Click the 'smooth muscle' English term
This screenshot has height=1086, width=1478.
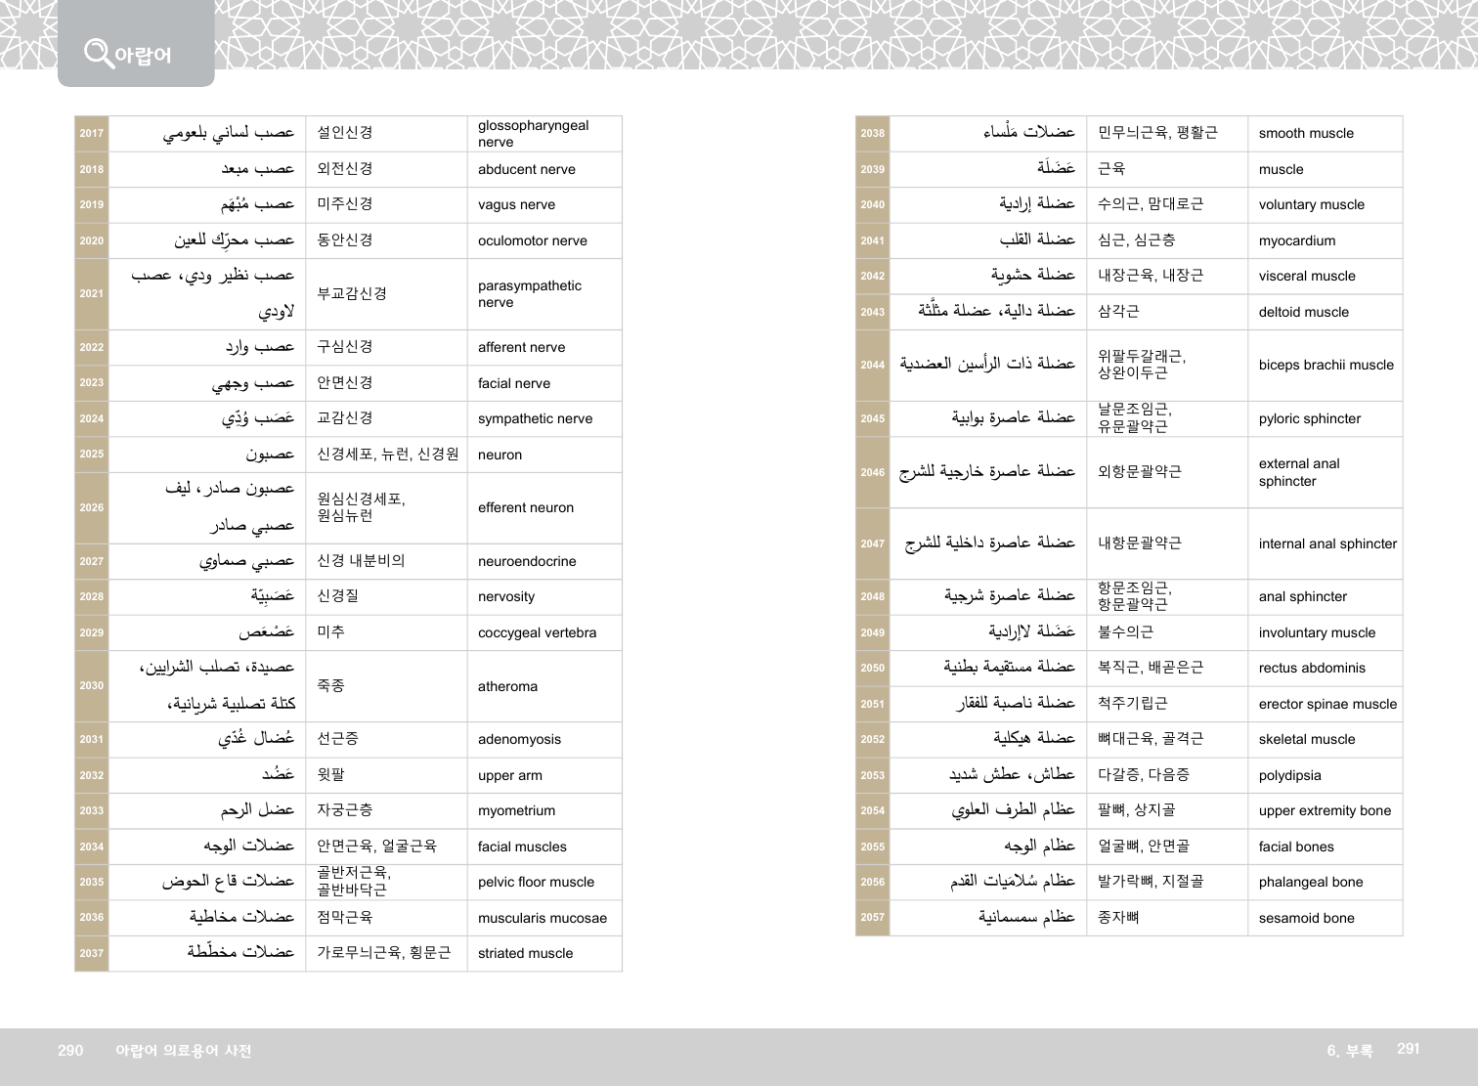[1306, 134]
